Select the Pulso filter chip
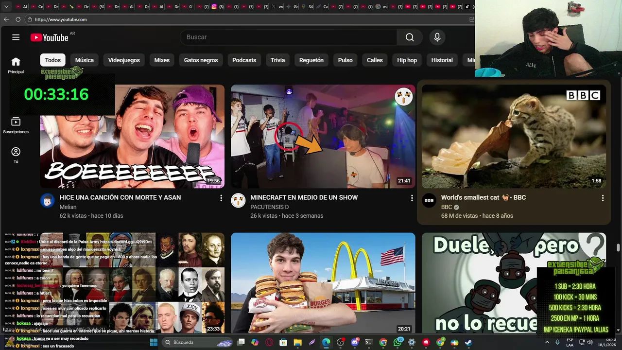 pos(345,60)
